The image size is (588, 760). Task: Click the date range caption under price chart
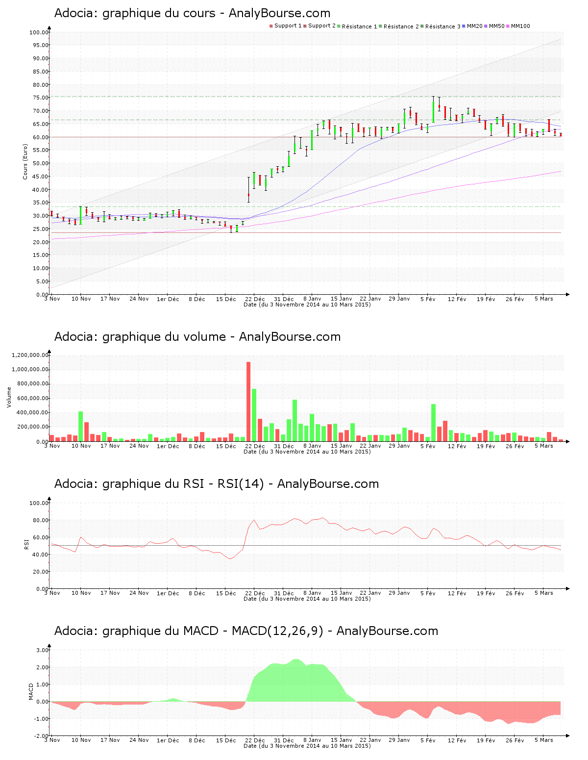pyautogui.click(x=307, y=304)
